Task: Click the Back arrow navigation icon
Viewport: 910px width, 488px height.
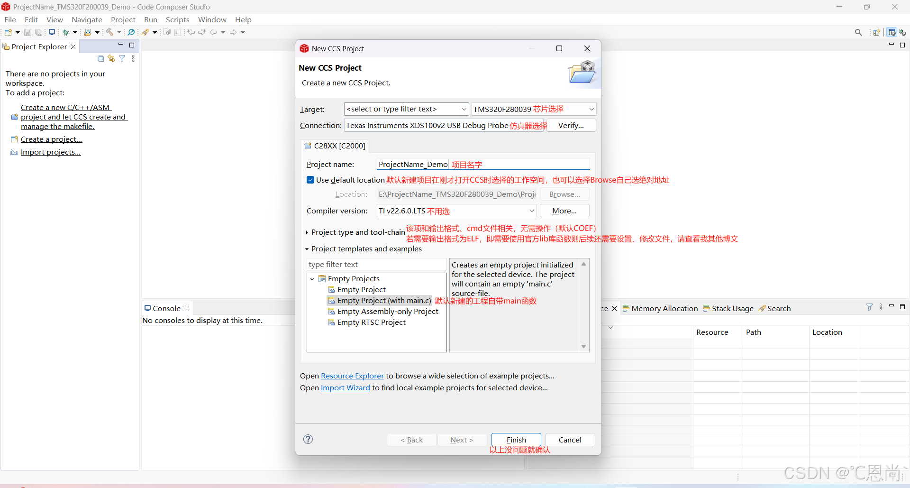Action: click(x=213, y=32)
